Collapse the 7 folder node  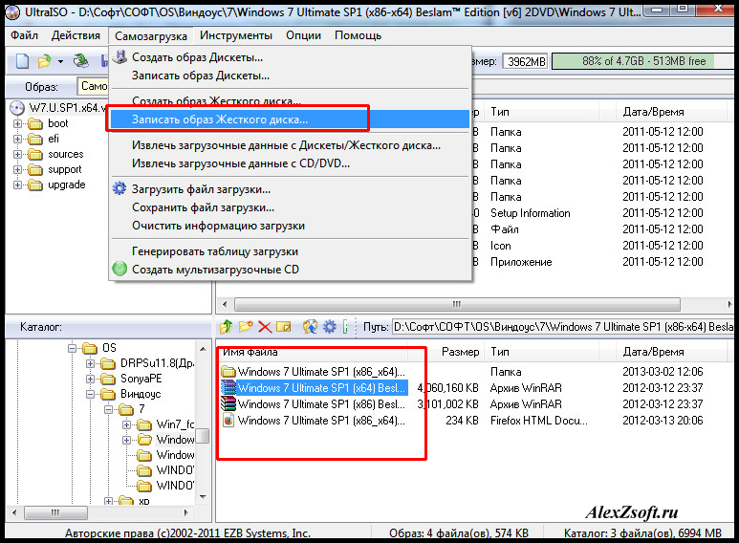tap(108, 409)
